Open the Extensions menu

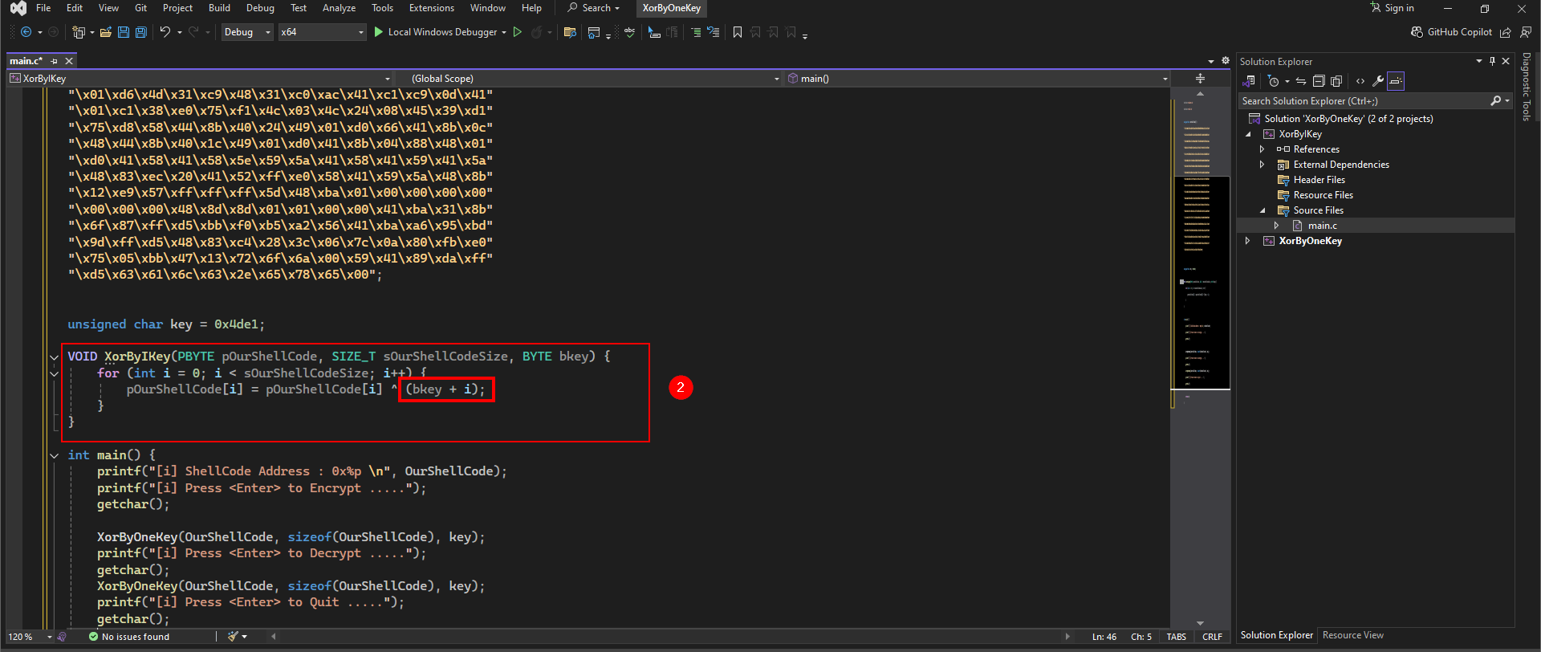point(432,8)
